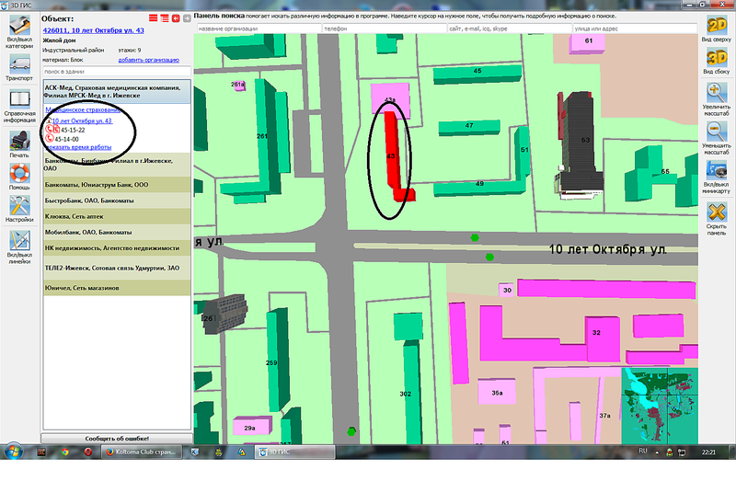736x504 pixels.
Task: Switch to 2D top view (Вид сверху)
Action: click(717, 26)
